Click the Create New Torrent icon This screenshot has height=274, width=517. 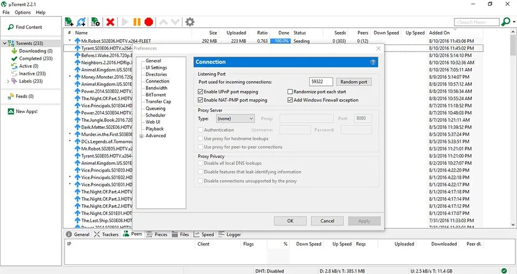[95, 22]
